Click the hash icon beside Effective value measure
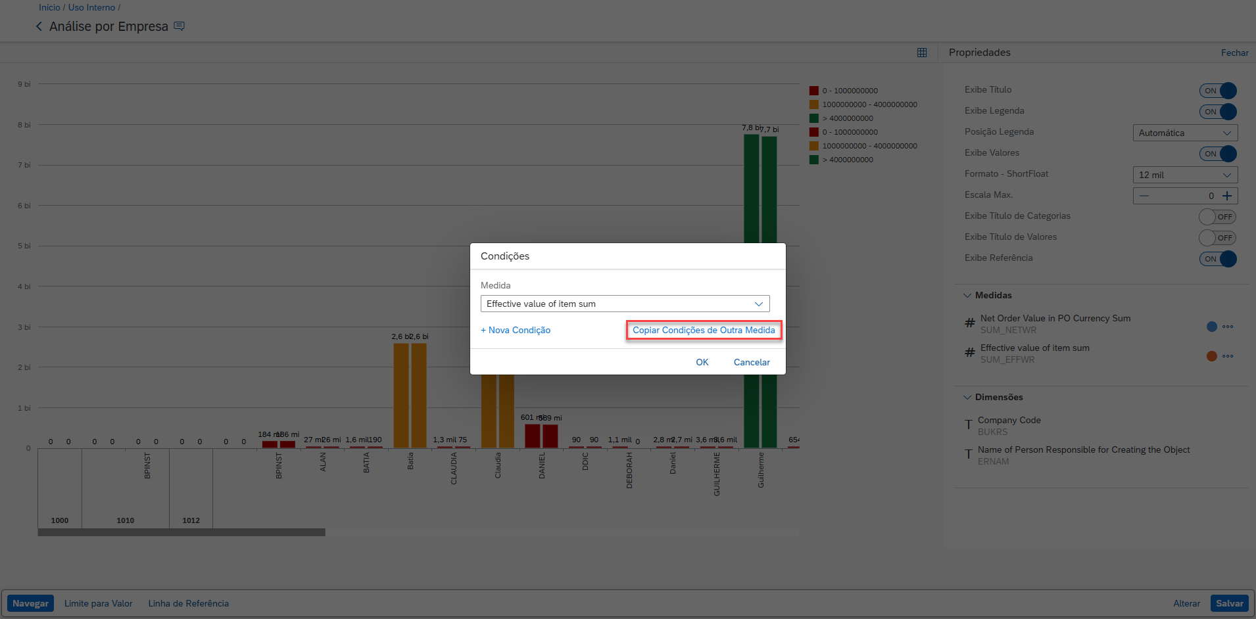 coord(969,353)
